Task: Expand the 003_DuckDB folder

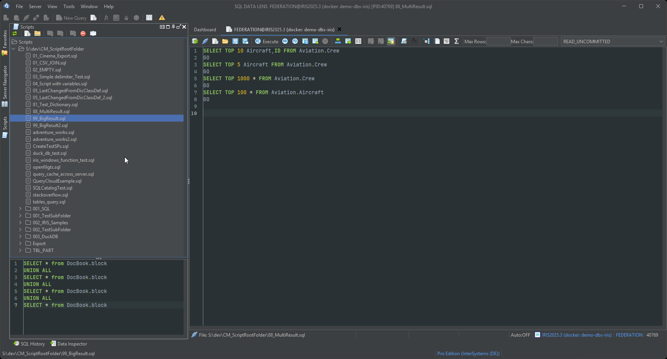Action: coord(20,237)
